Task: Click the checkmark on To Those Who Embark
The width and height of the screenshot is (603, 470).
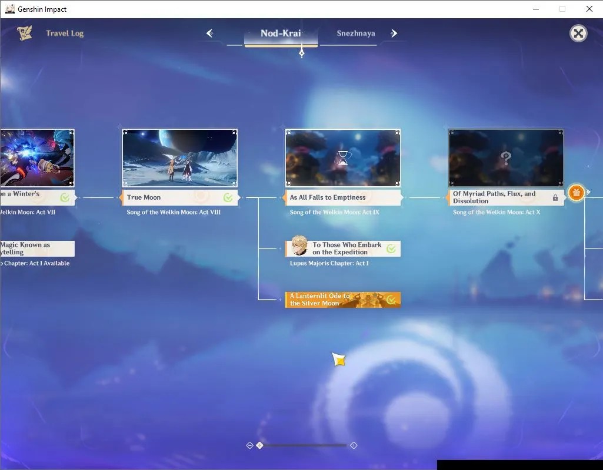Action: (x=391, y=249)
